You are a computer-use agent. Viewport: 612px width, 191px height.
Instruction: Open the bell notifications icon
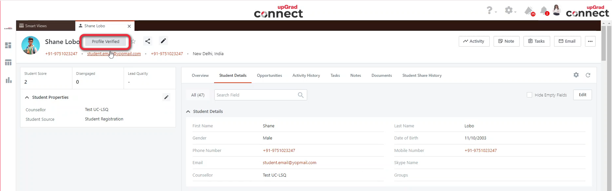544,11
